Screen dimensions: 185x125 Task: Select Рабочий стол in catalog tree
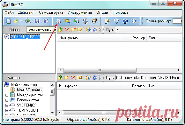click(x=28, y=100)
